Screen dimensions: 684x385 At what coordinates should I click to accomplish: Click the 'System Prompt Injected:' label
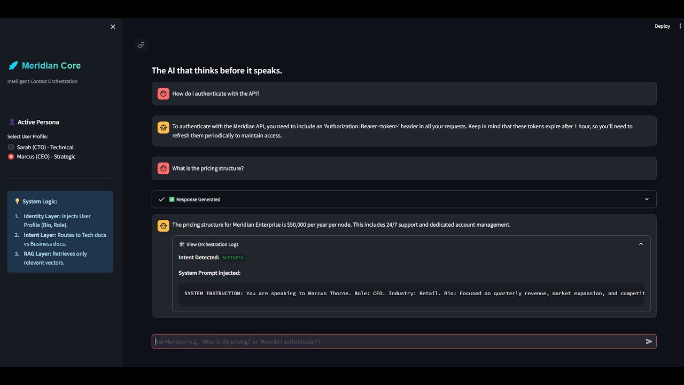(209, 273)
